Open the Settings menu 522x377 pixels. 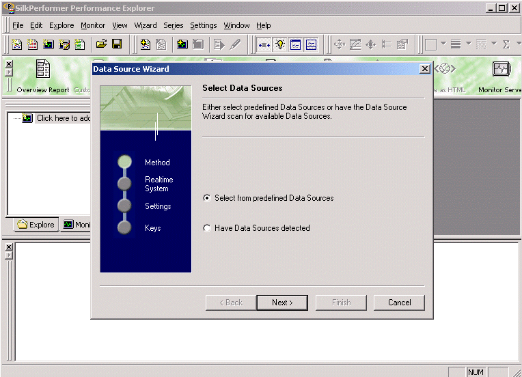point(204,25)
